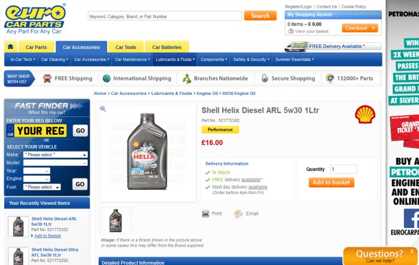This screenshot has height=265, width=419.
Task: Open the Make dropdown in Fast Finder
Action: (x=55, y=155)
